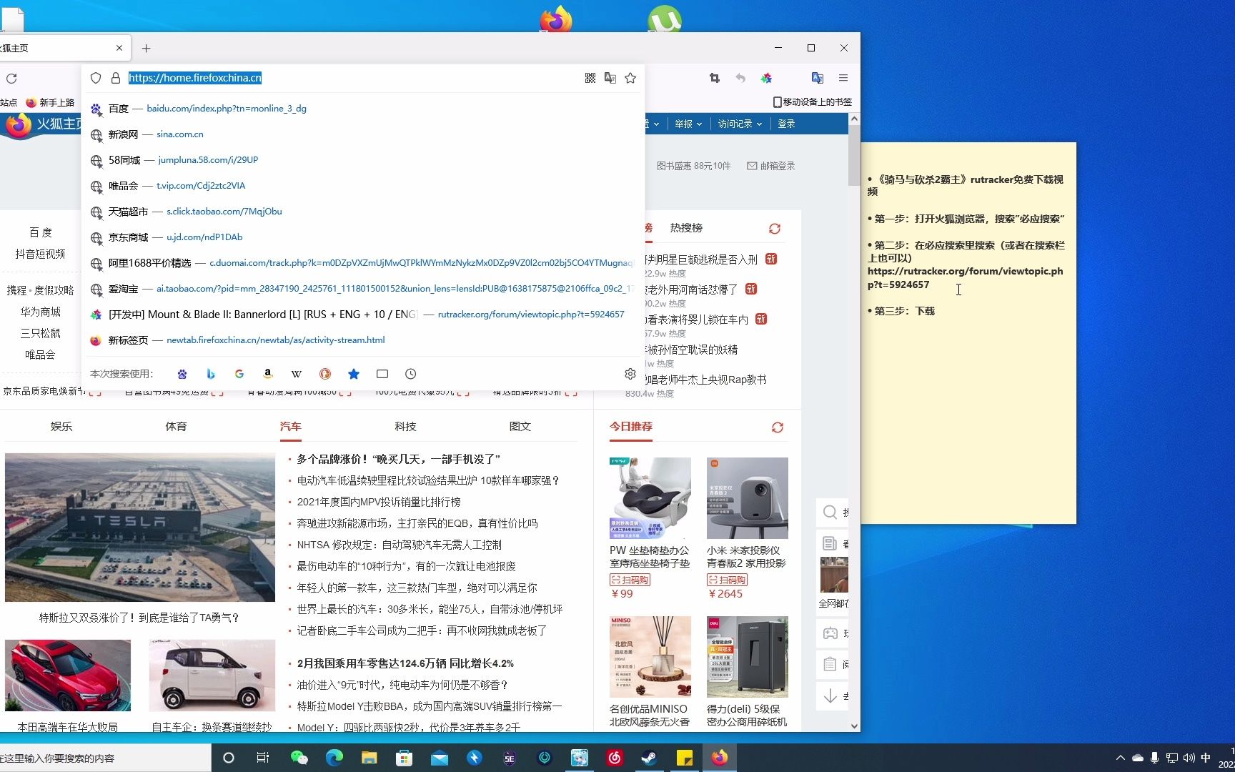Click the undo arrow toolbar icon
Image resolution: width=1235 pixels, height=772 pixels.
tap(740, 78)
